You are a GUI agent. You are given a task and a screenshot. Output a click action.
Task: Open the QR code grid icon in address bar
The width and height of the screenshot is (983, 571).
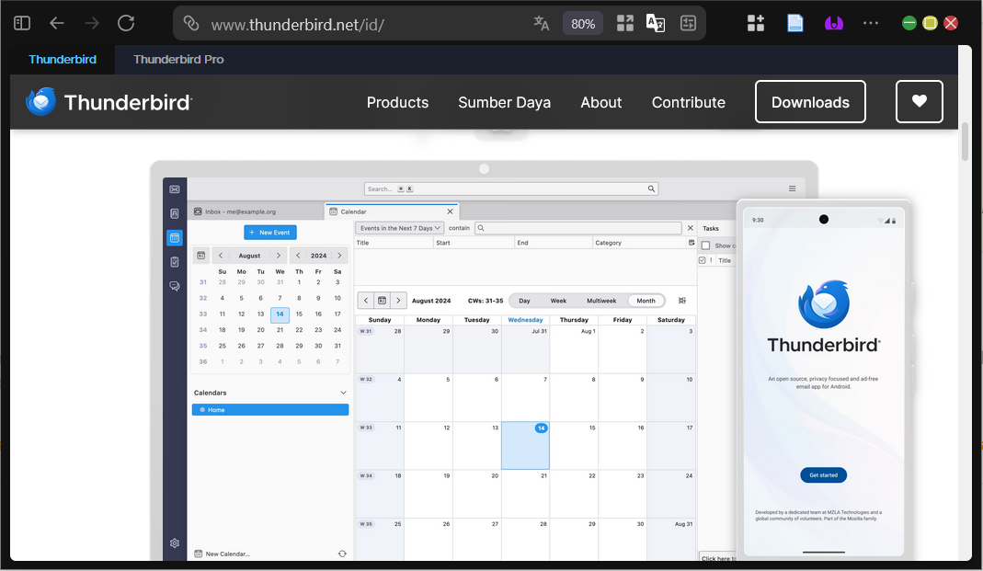pos(625,23)
